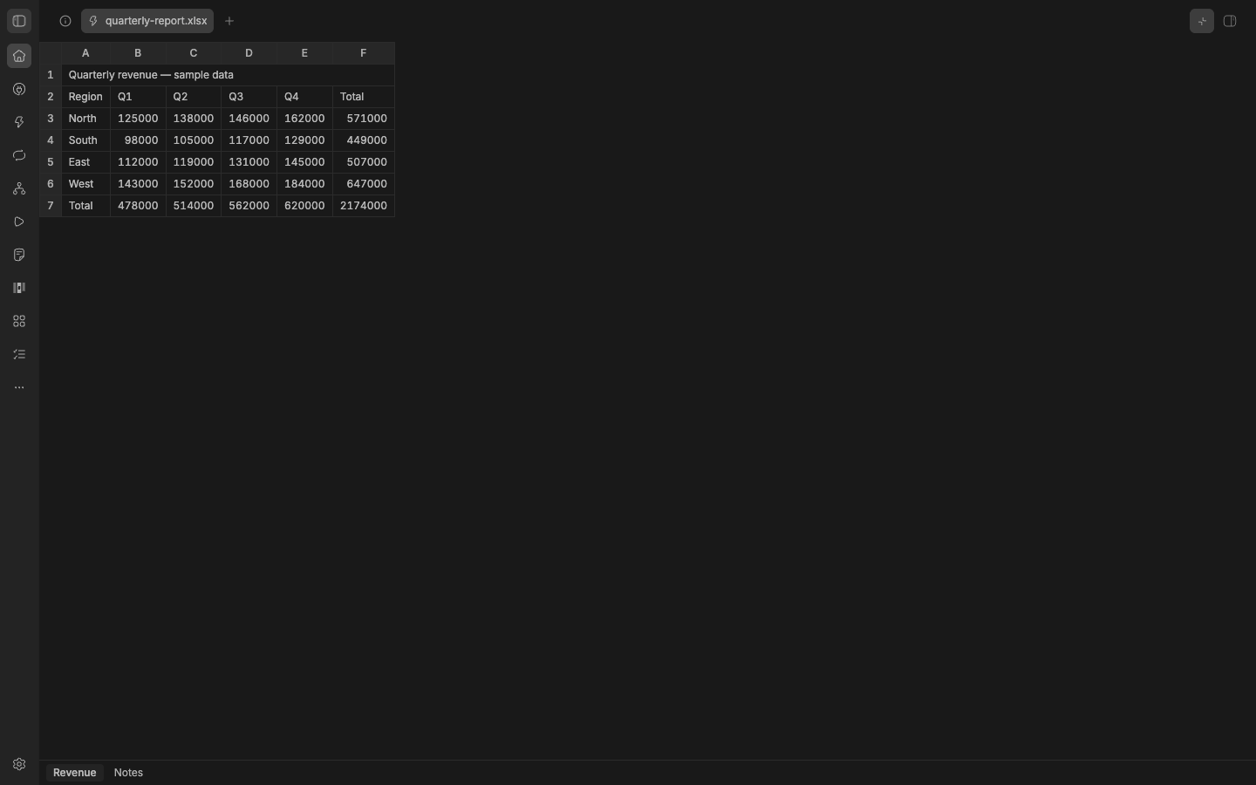Open the settings gear icon
The image size is (1256, 785).
[19, 765]
